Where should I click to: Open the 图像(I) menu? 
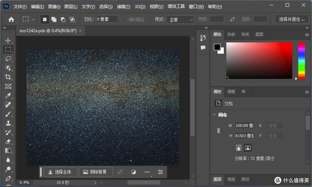[x=54, y=7]
